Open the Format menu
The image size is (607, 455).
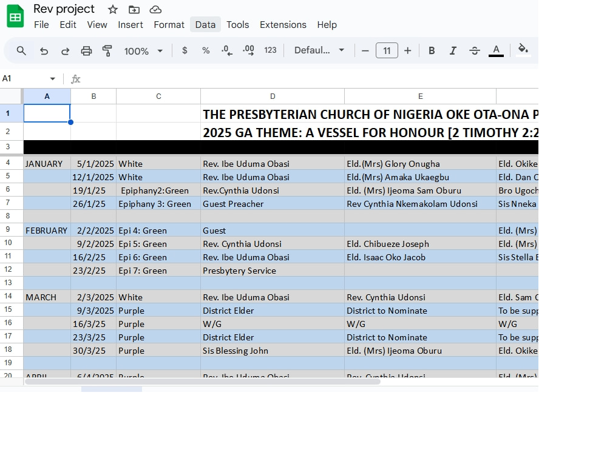coord(169,25)
